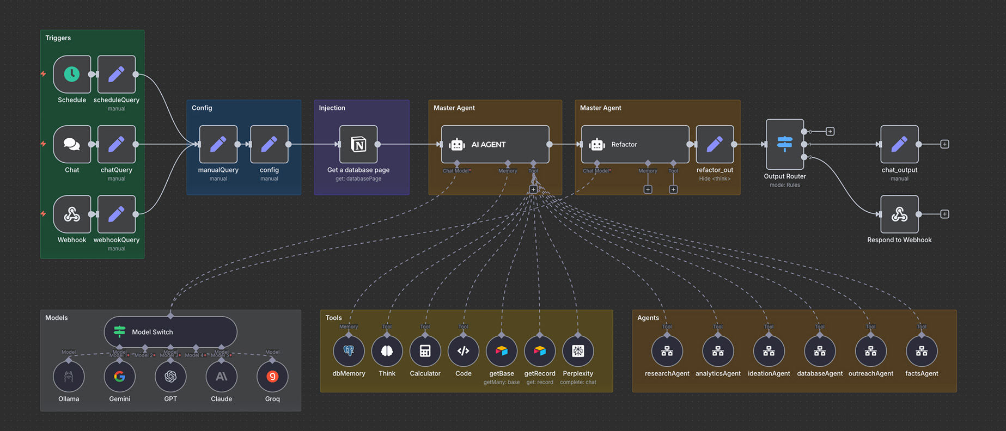Open the Webhook trigger node
The image size is (1006, 431).
tap(72, 214)
